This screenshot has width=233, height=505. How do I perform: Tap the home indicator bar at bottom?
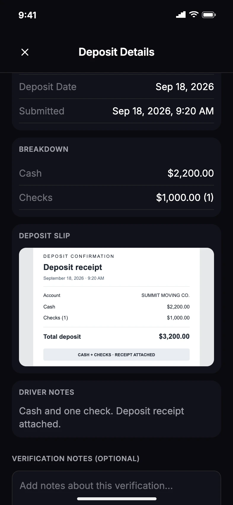[116, 499]
